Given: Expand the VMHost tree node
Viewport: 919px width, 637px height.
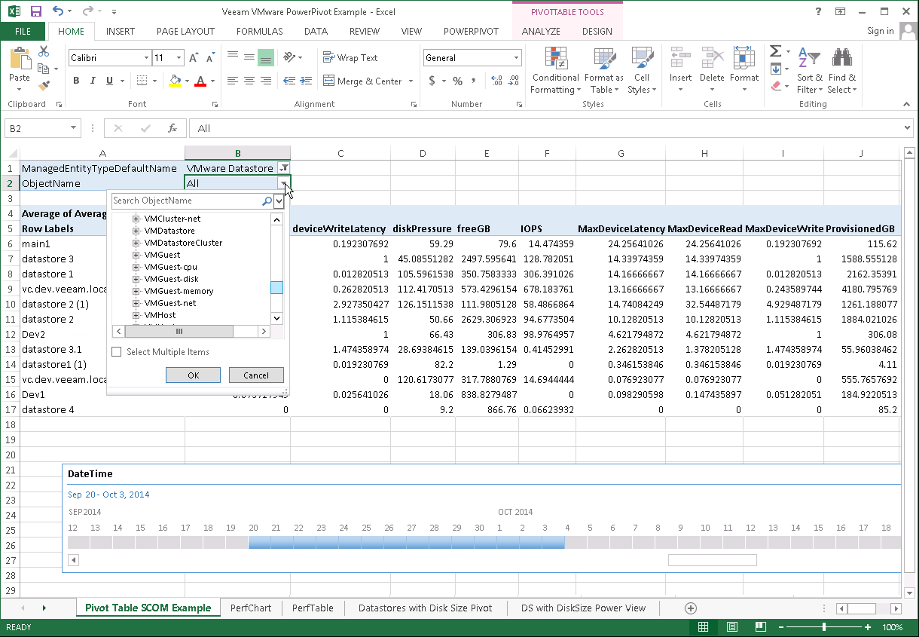Looking at the screenshot, I should coord(136,315).
